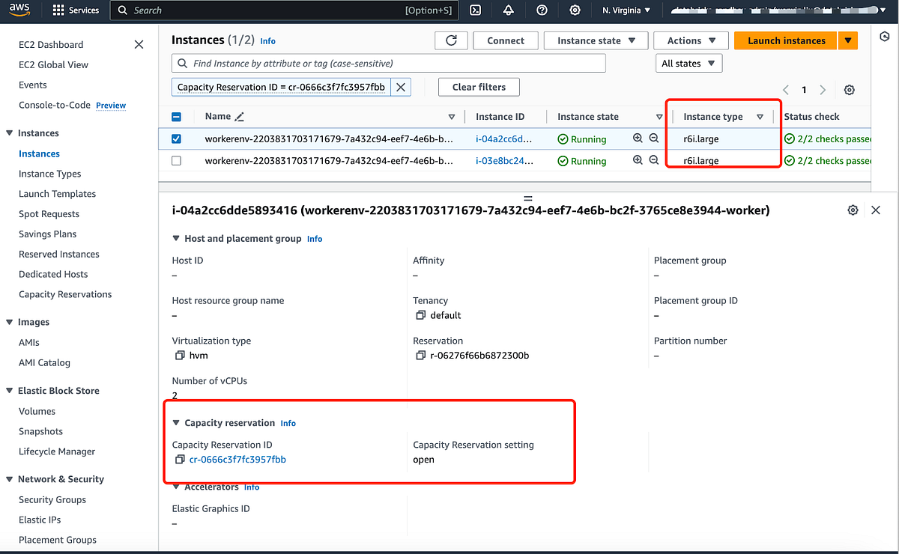Open the notifications bell icon
Viewport: 899px width, 554px height.
click(508, 10)
